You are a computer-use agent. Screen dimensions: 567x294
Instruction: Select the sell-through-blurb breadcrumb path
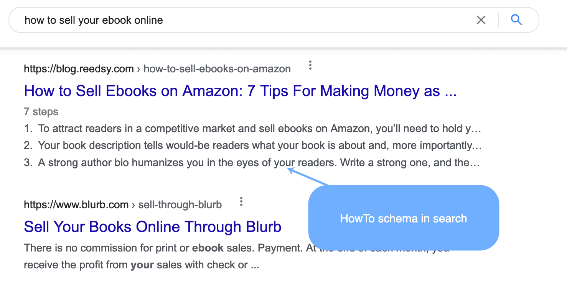click(x=180, y=204)
